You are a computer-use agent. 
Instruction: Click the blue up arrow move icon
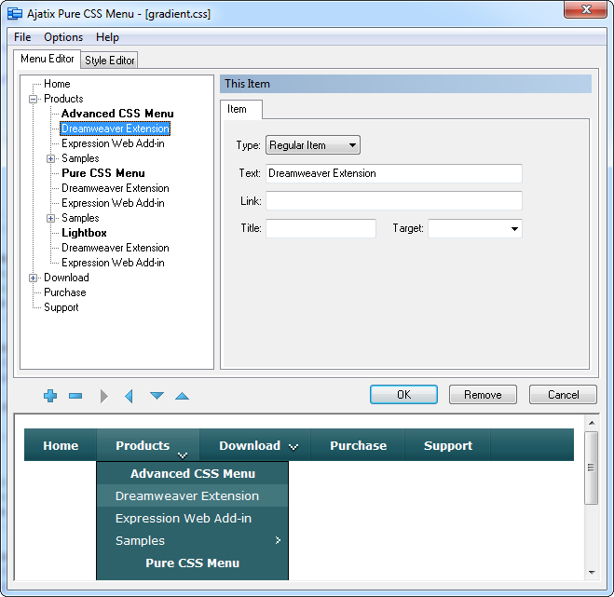click(182, 396)
